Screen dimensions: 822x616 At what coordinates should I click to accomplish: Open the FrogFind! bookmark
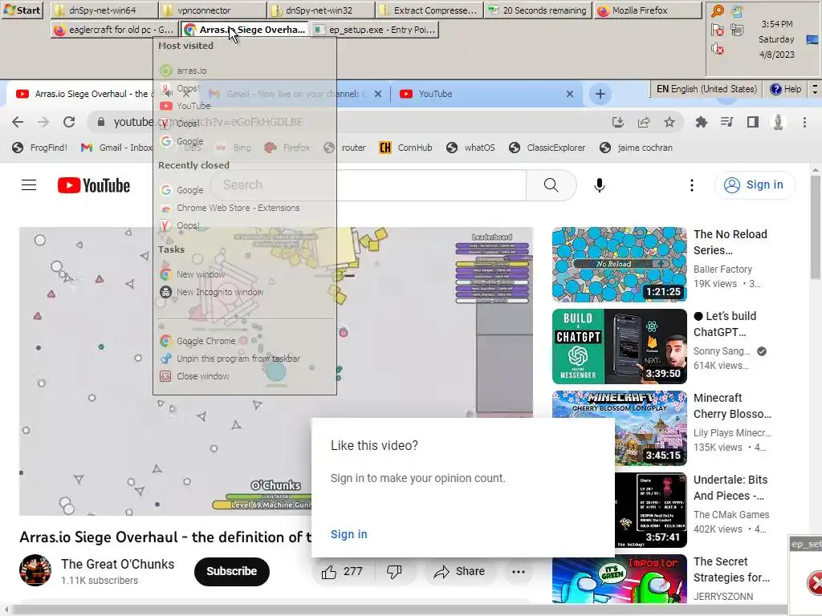click(x=40, y=148)
